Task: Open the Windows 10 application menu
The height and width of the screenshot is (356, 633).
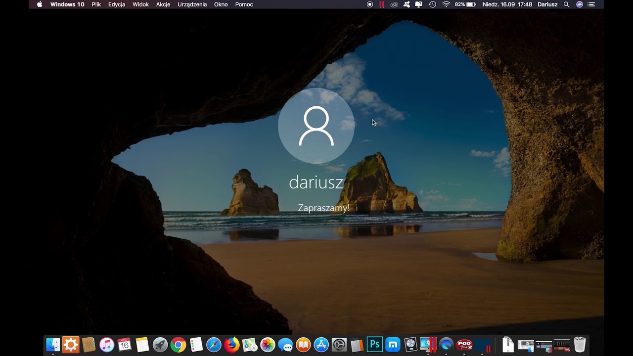Action: (x=67, y=4)
